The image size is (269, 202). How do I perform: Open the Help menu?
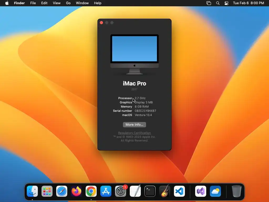[x=98, y=3]
